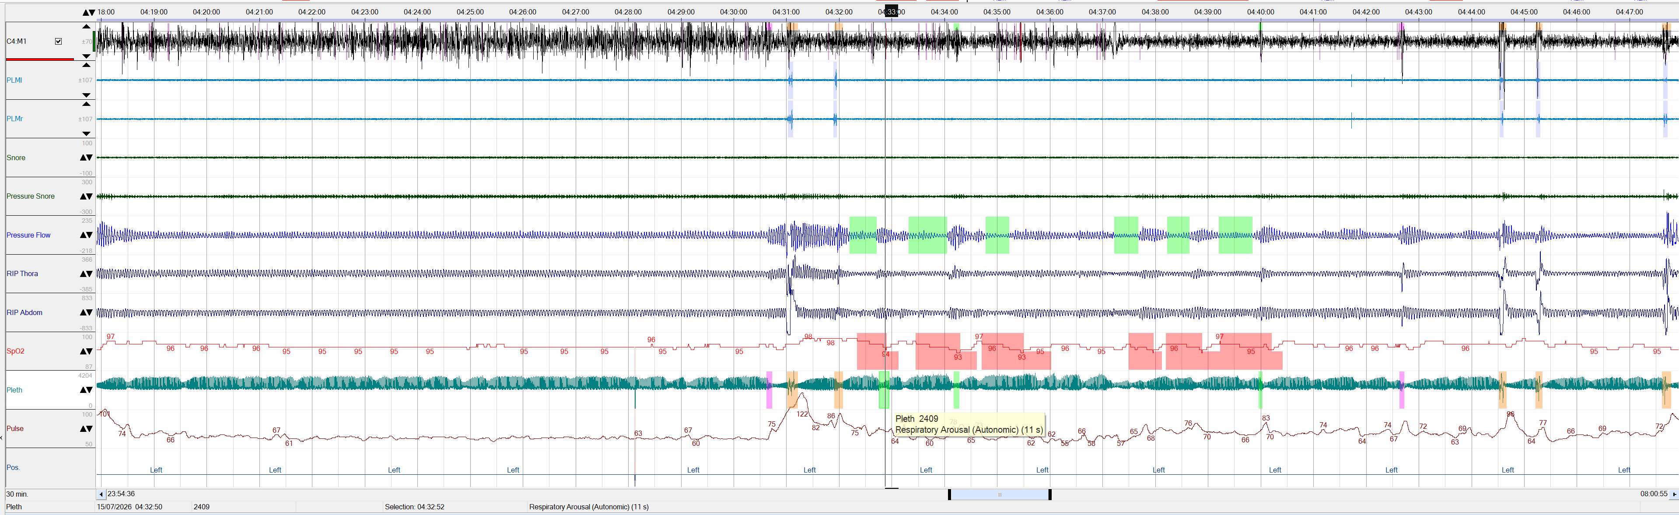Select the green Pleth marker at 04:40:00
The height and width of the screenshot is (515, 1679).
1260,390
